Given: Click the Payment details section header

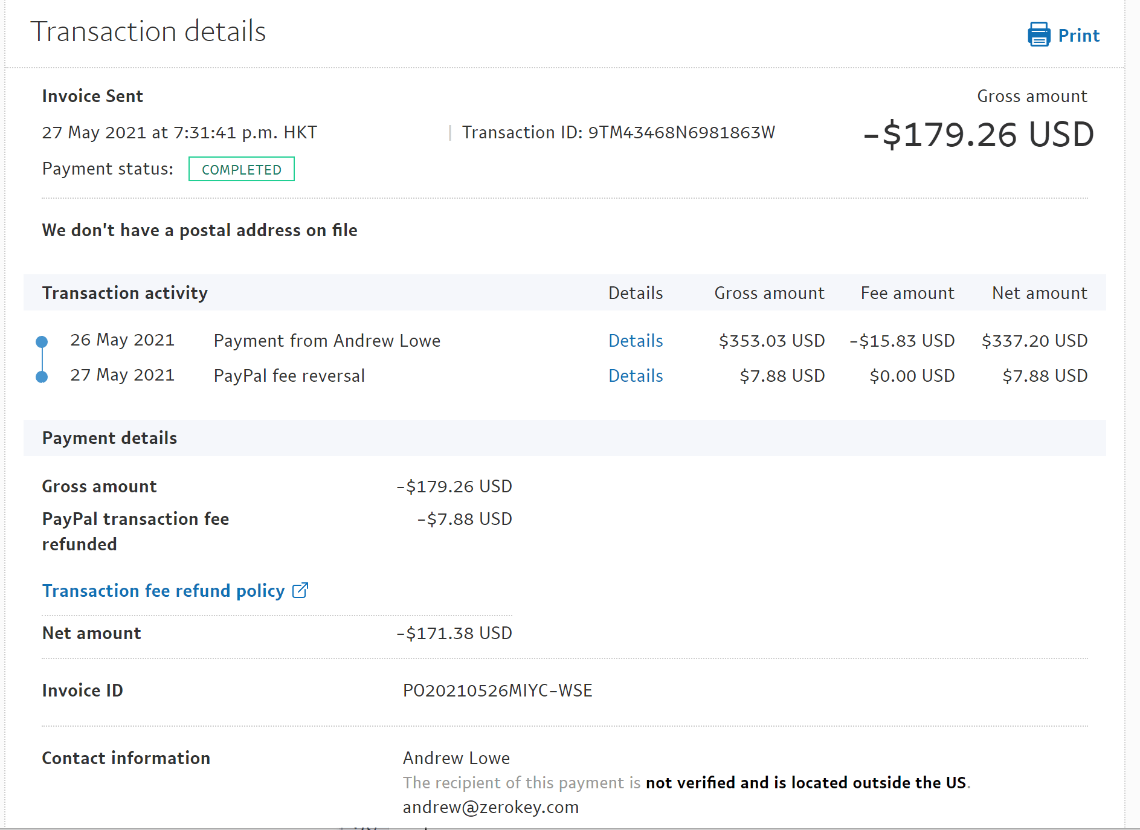Looking at the screenshot, I should 109,438.
